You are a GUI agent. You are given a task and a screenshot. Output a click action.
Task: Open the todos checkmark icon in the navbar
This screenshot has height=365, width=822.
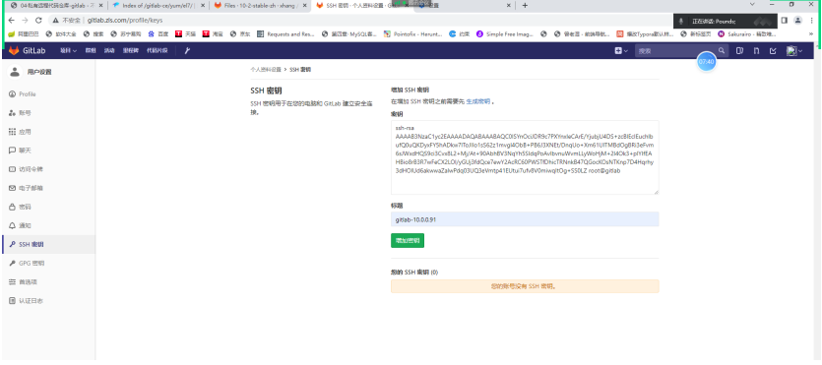772,51
